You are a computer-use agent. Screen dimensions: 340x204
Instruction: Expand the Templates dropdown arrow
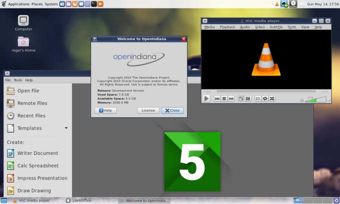(x=66, y=128)
